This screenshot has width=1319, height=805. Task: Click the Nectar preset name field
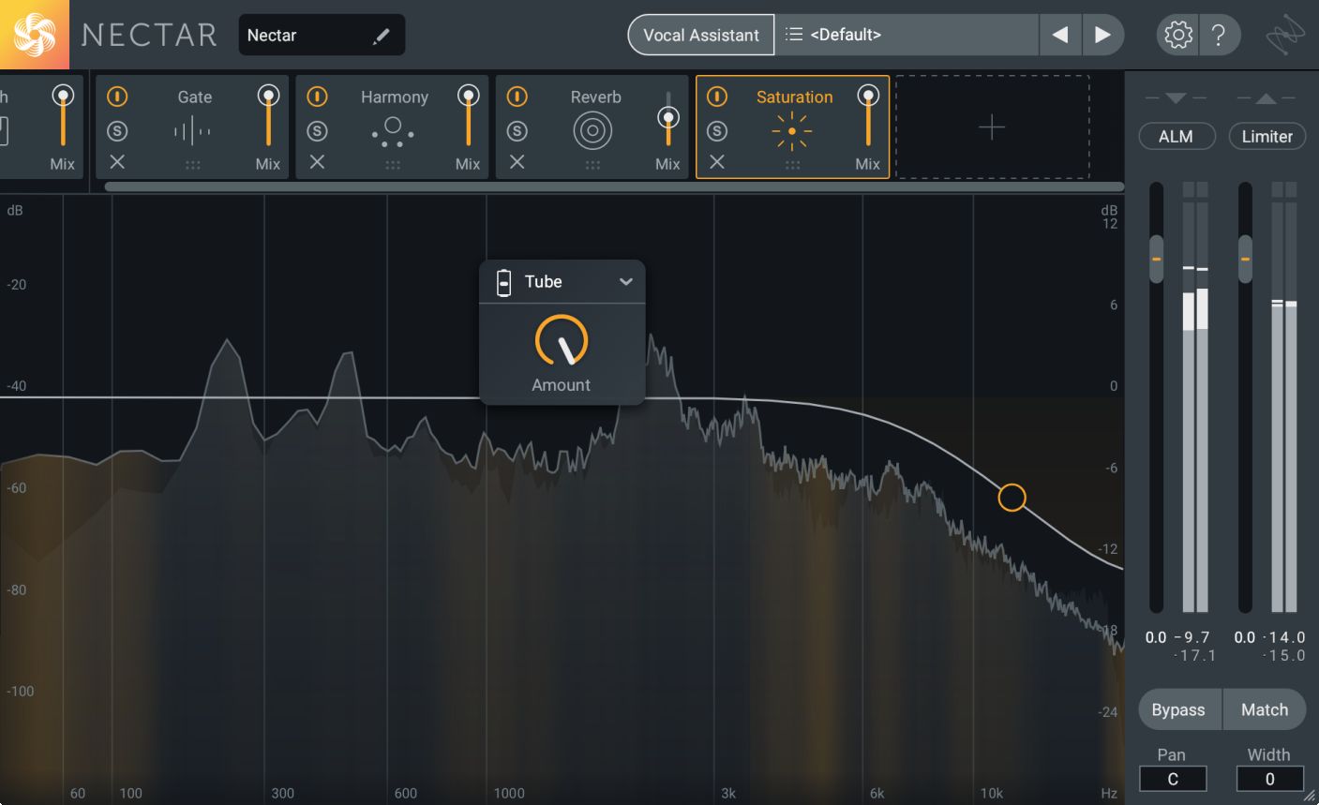[x=322, y=35]
